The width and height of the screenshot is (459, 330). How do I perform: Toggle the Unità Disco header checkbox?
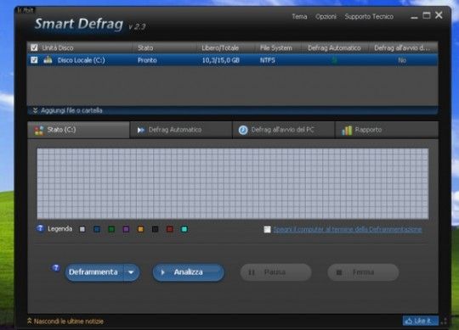(34, 48)
